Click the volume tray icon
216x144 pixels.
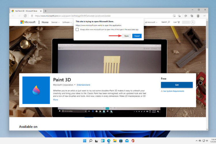(x=207, y=141)
